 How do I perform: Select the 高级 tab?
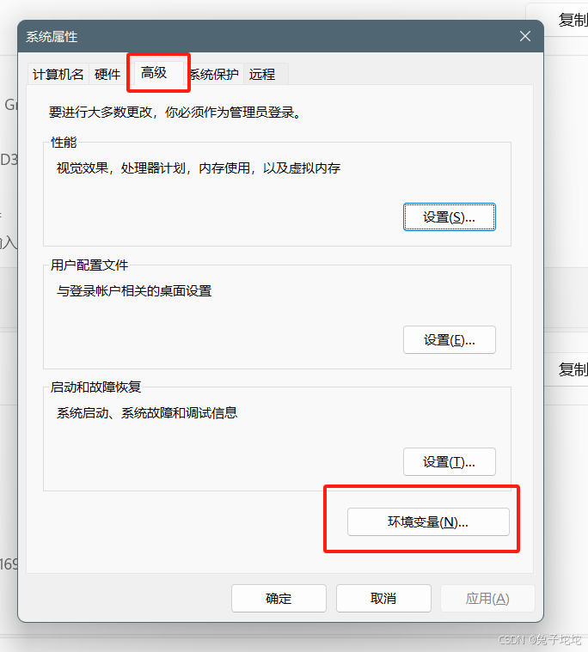[x=157, y=73]
